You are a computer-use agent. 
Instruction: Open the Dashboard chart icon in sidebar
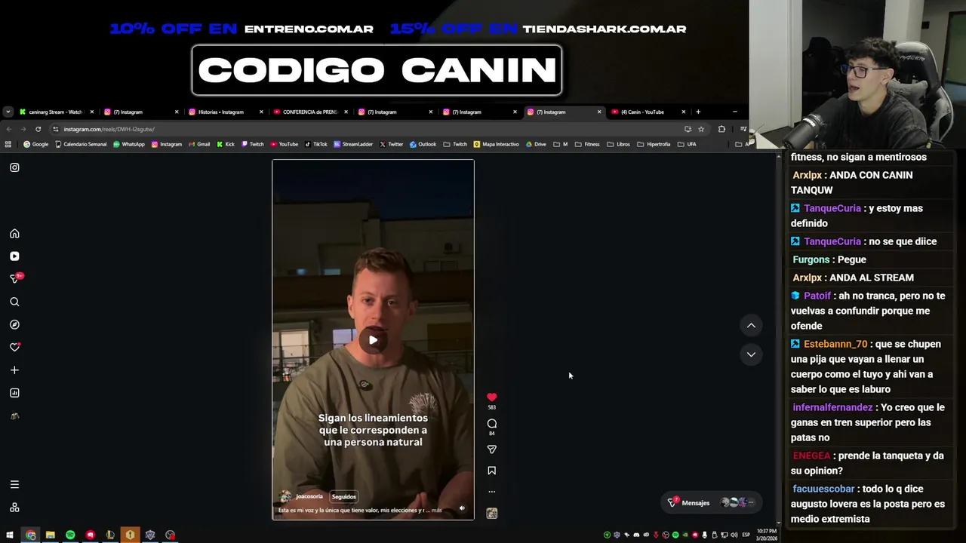tap(14, 393)
